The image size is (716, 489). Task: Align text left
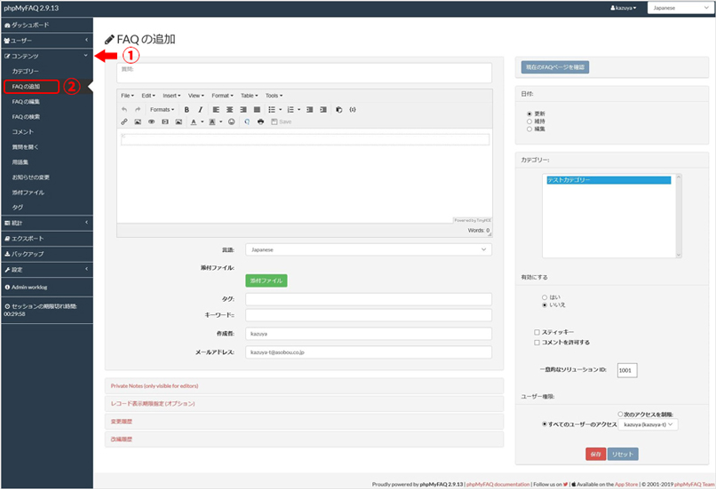point(216,109)
